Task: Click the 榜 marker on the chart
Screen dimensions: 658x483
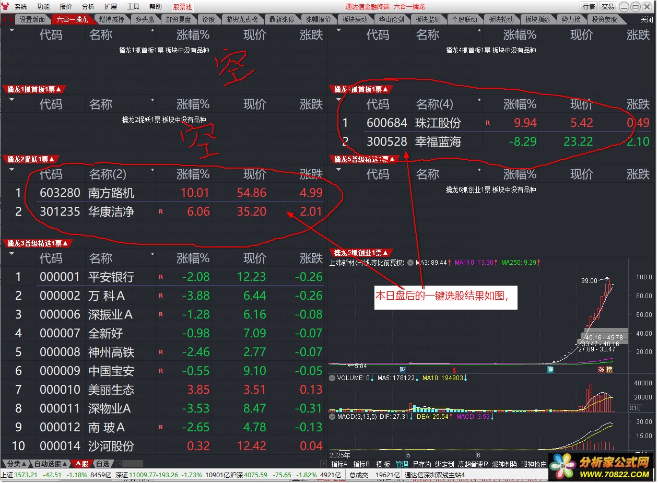Action: pyautogui.click(x=609, y=369)
